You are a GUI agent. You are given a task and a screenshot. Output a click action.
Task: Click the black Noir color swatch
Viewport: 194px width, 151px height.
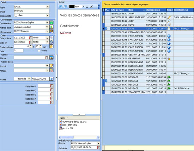72,7
